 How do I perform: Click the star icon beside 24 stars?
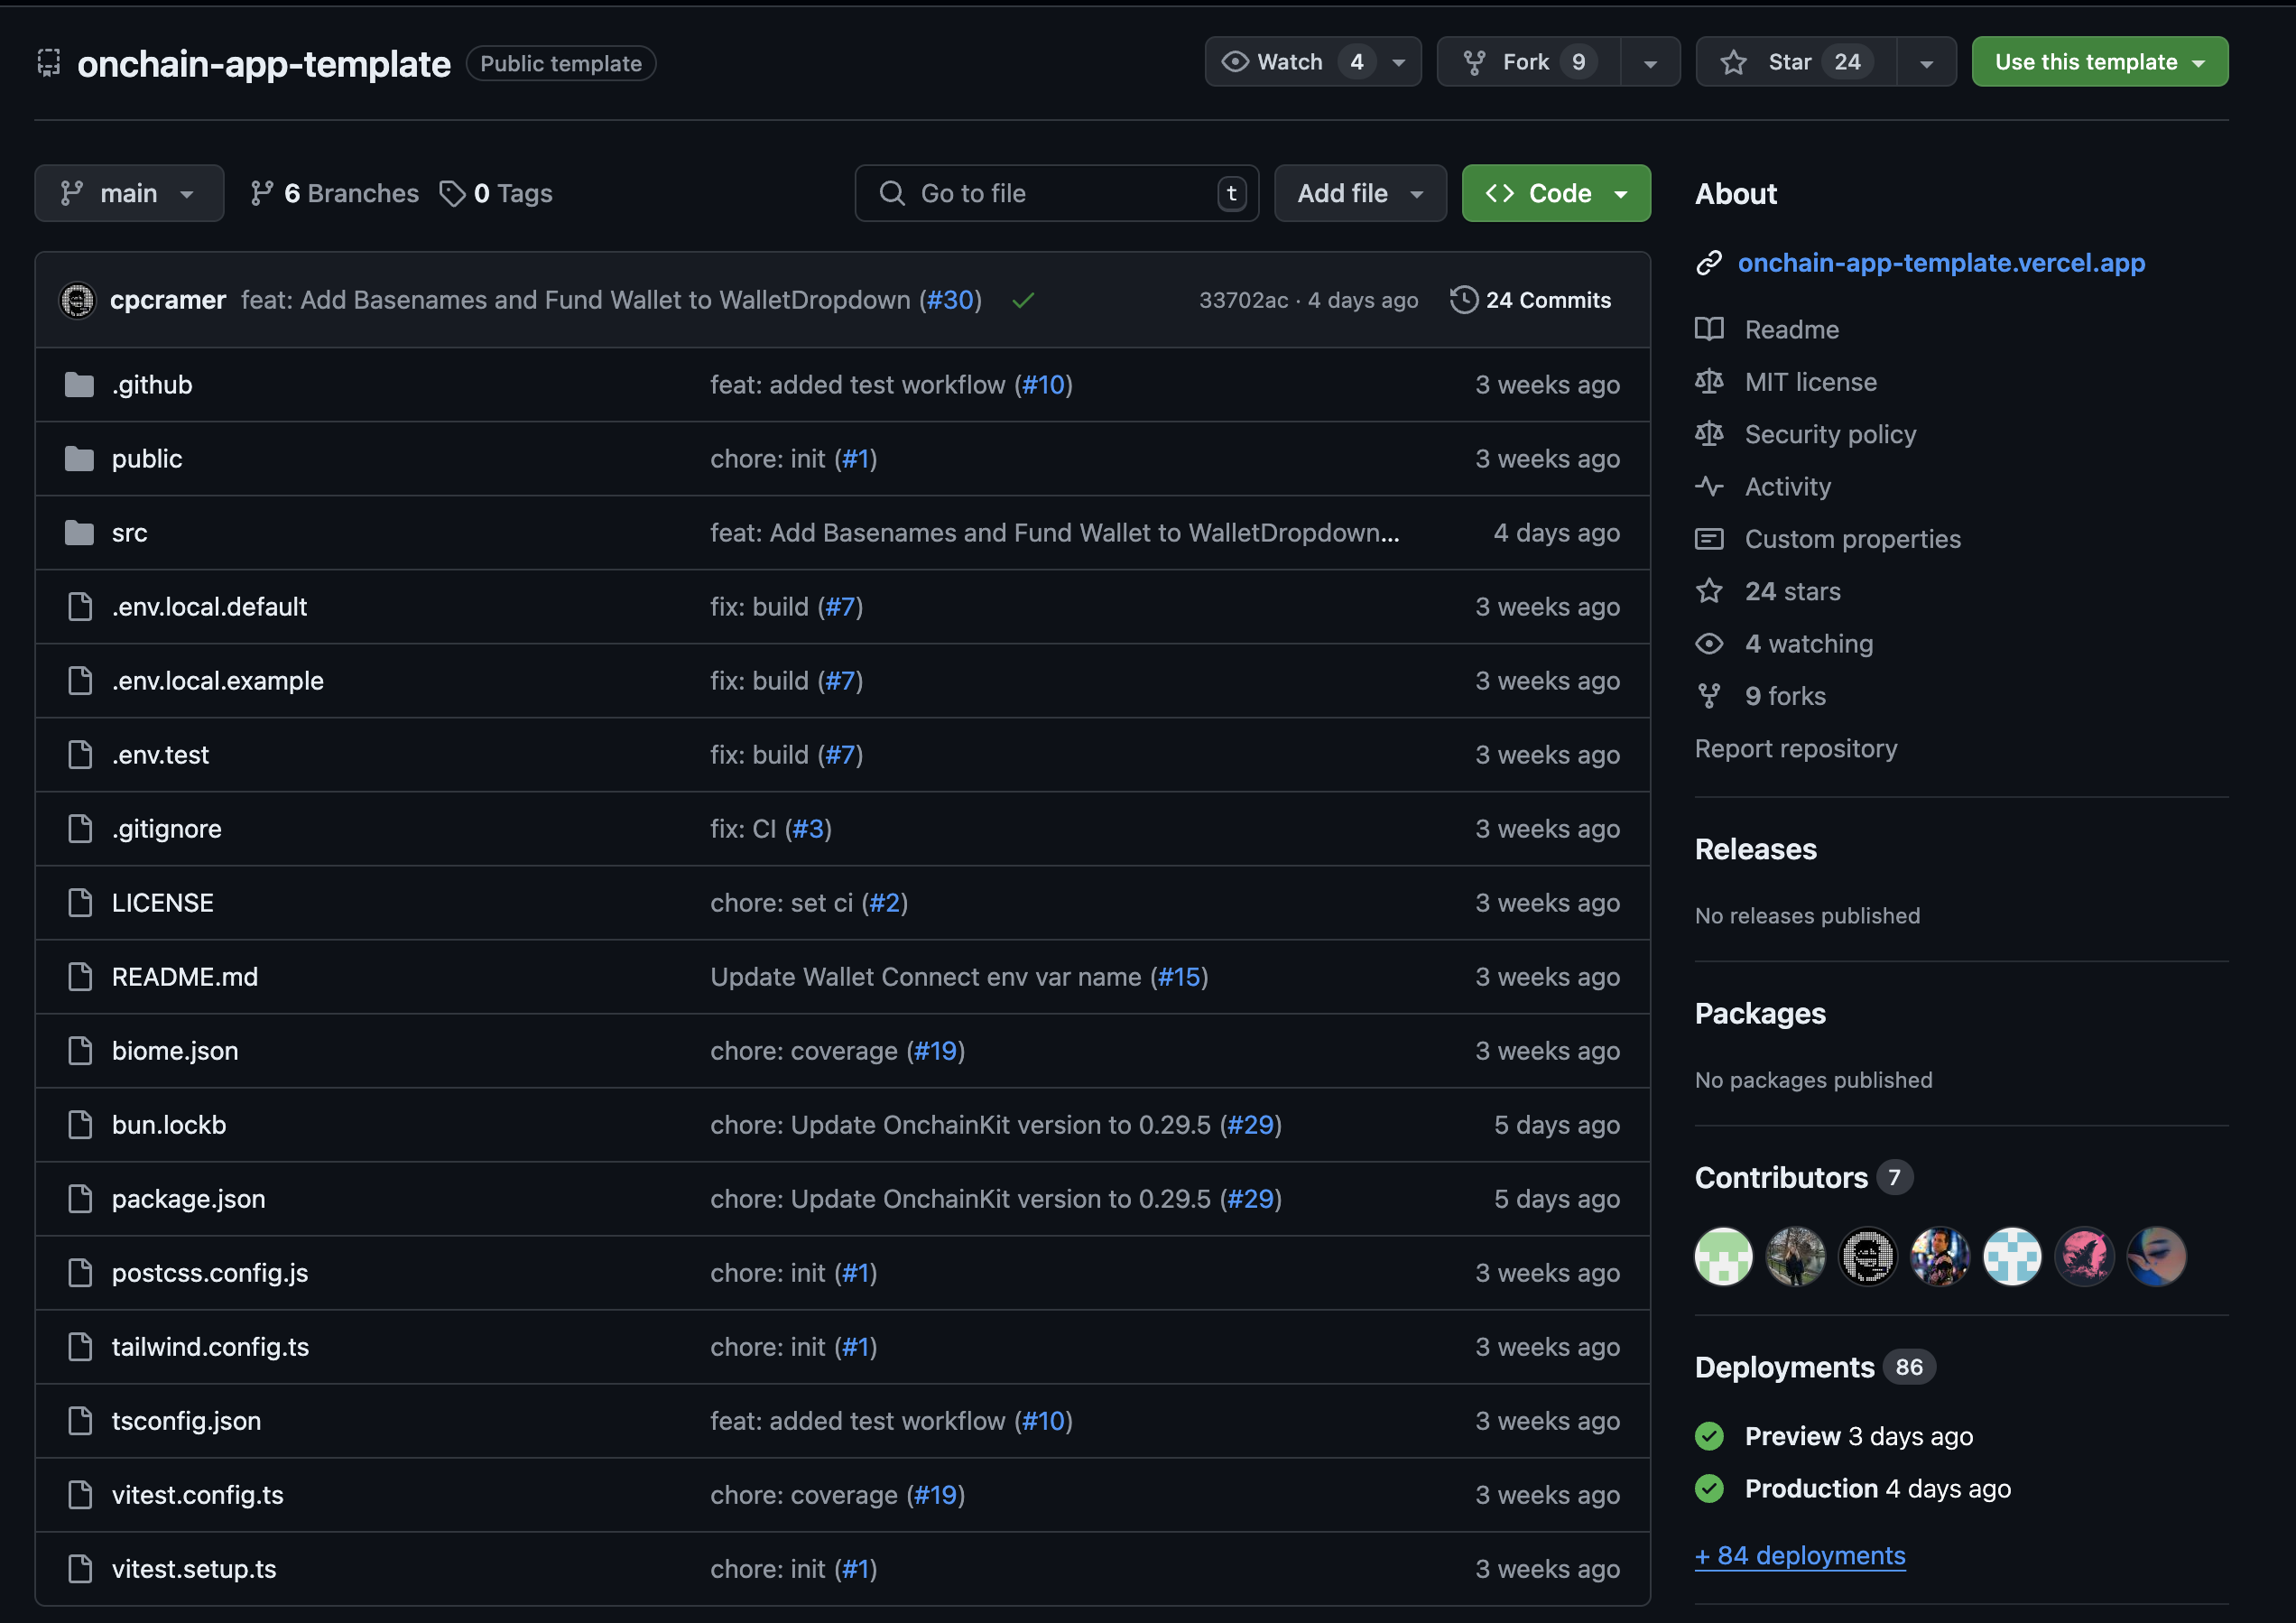pyautogui.click(x=1709, y=591)
